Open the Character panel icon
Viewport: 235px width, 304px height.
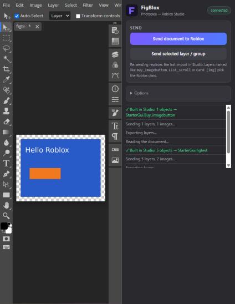(x=115, y=126)
